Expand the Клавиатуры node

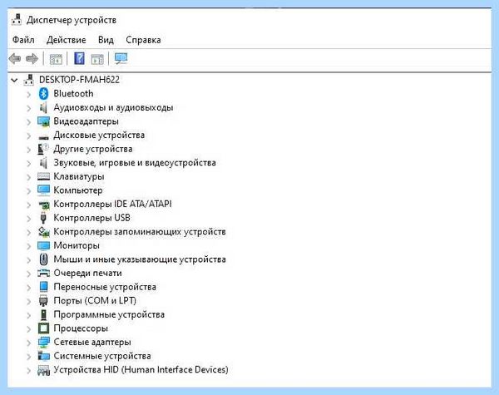point(28,177)
